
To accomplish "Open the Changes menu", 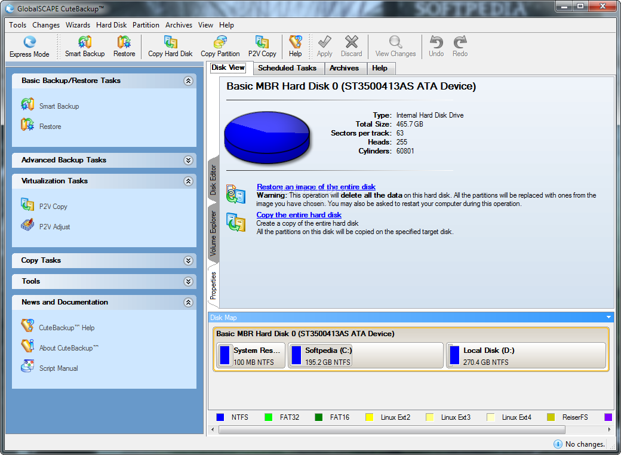I will point(46,25).
